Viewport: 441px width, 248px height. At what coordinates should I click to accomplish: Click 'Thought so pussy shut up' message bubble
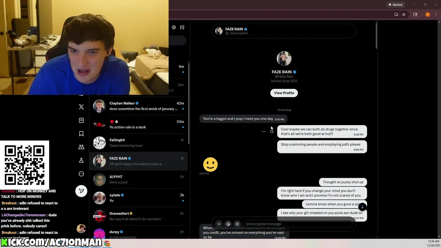click(x=343, y=182)
